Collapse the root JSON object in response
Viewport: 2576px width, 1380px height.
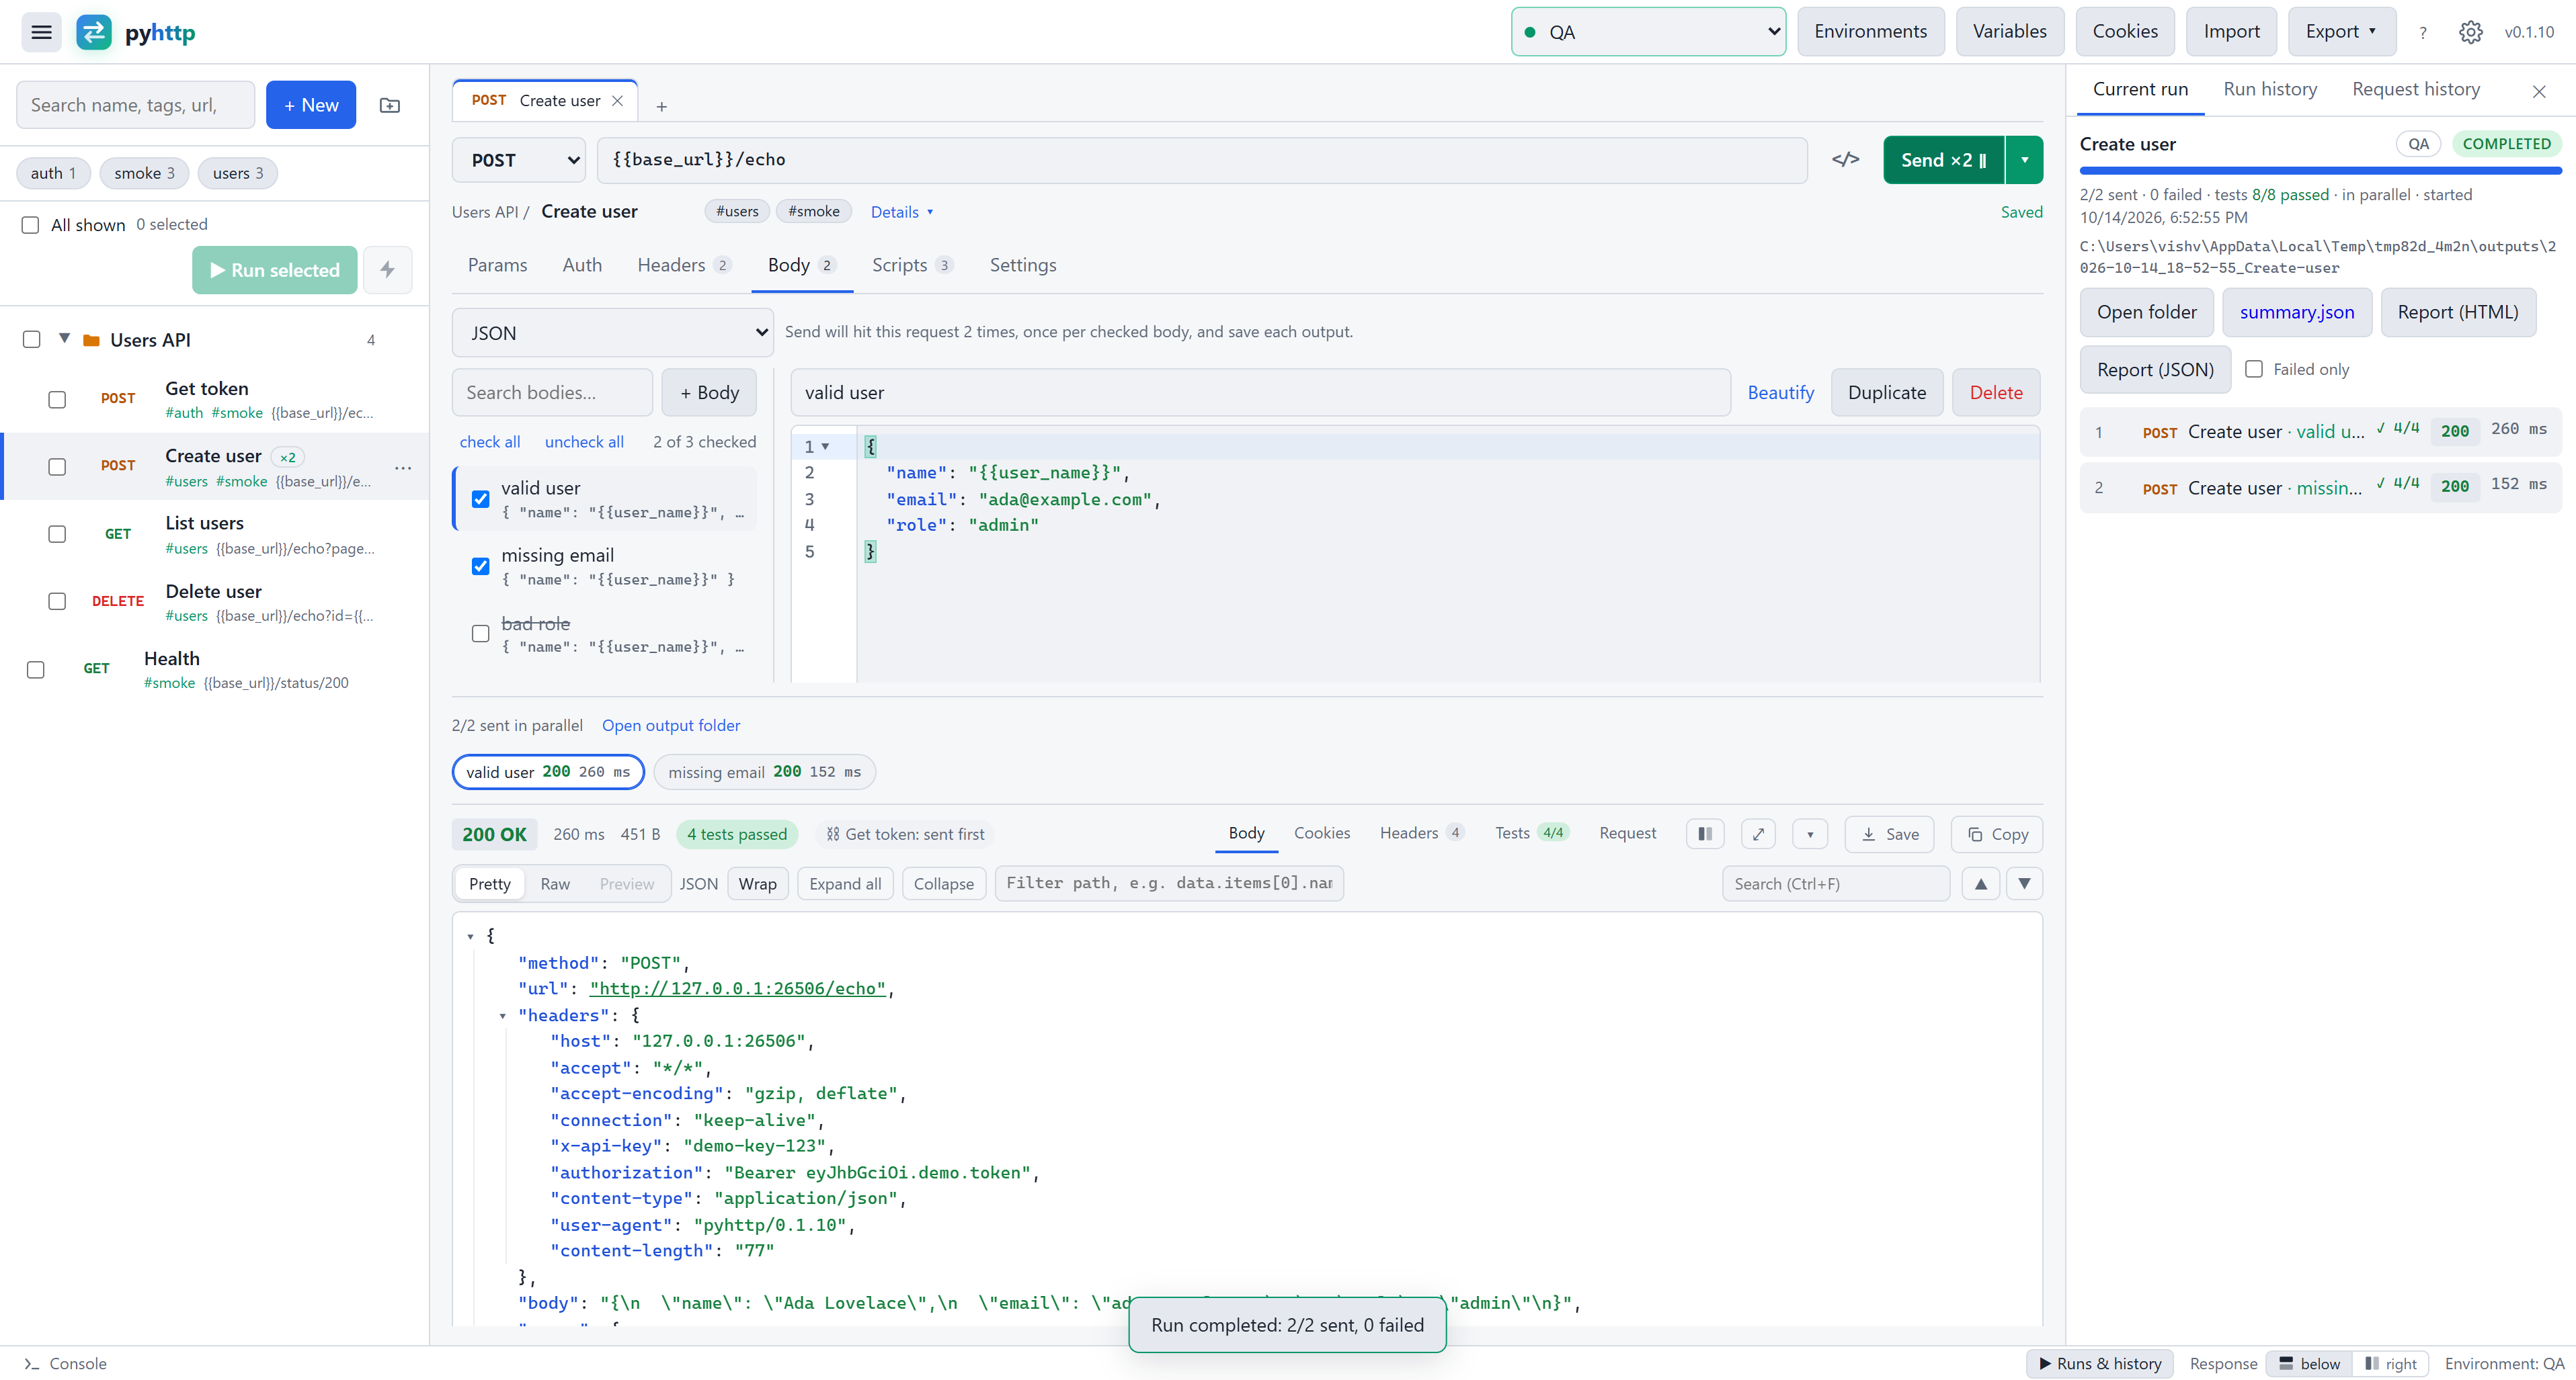coord(470,937)
